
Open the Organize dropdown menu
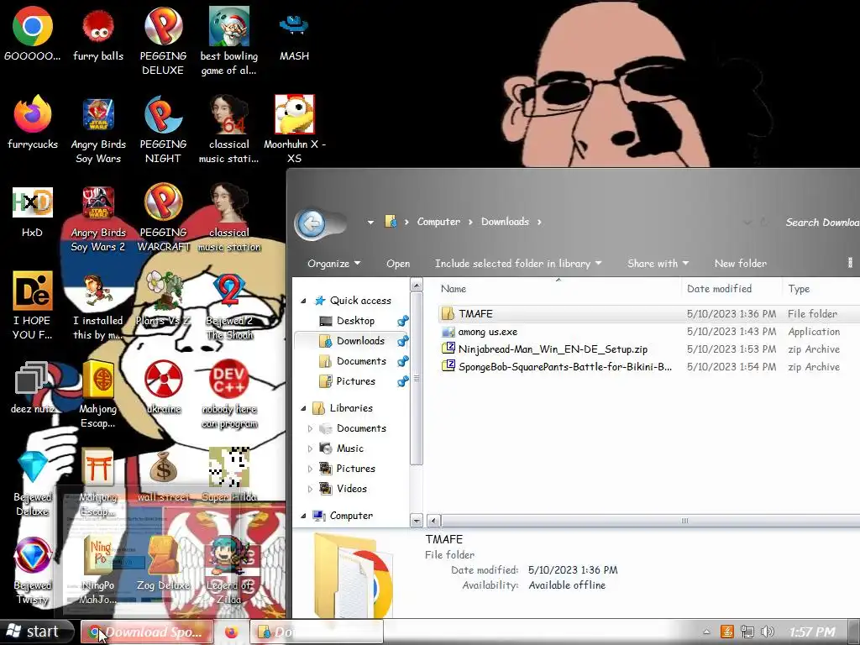334,263
